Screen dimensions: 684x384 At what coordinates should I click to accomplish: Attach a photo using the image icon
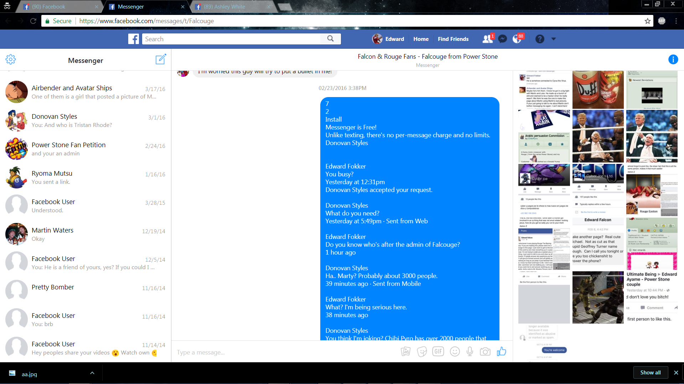click(x=405, y=352)
